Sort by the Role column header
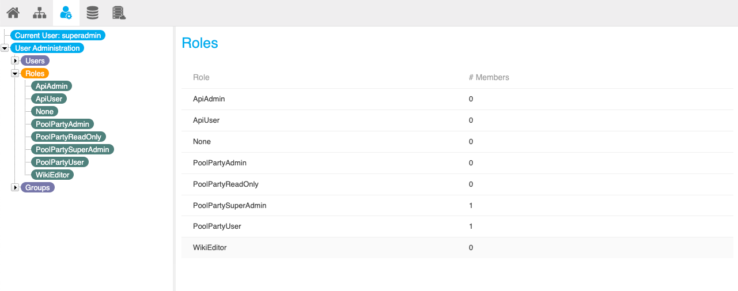This screenshot has width=738, height=291. click(x=201, y=77)
